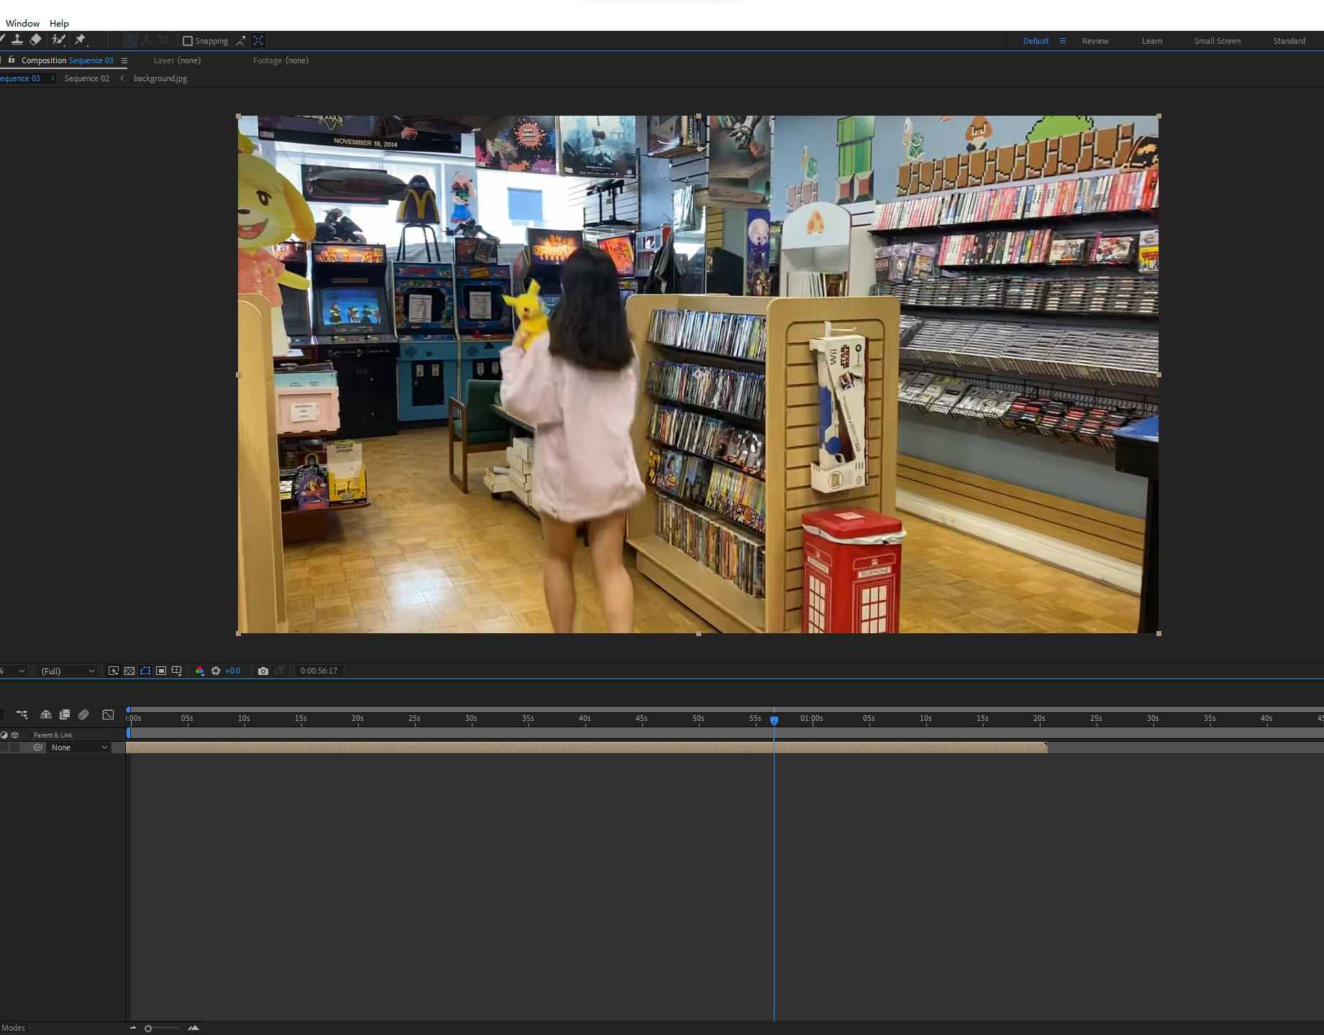Select the Eraser tool
The width and height of the screenshot is (1324, 1035).
(x=35, y=40)
